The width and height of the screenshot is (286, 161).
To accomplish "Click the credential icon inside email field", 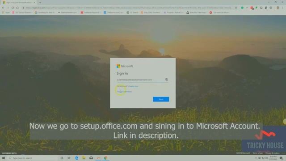I will point(167,80).
